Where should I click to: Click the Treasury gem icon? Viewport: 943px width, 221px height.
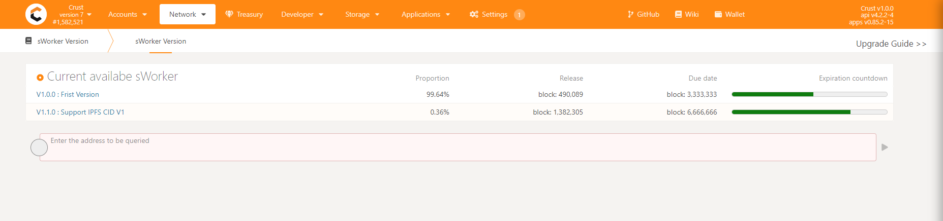coord(229,14)
